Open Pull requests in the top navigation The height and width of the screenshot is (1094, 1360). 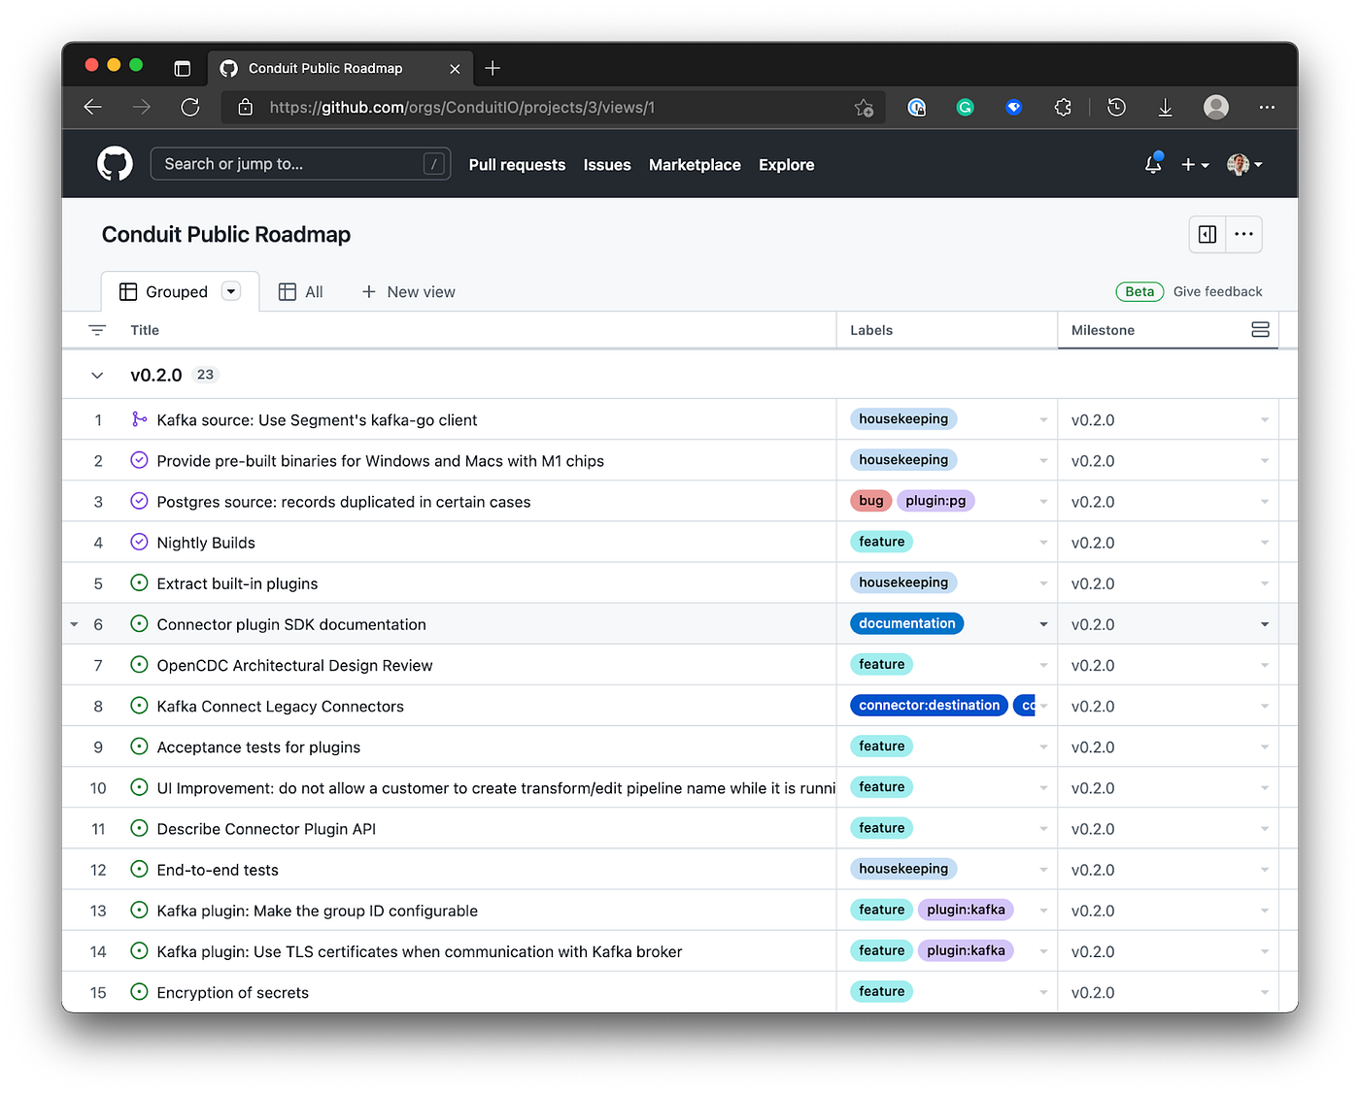point(517,165)
